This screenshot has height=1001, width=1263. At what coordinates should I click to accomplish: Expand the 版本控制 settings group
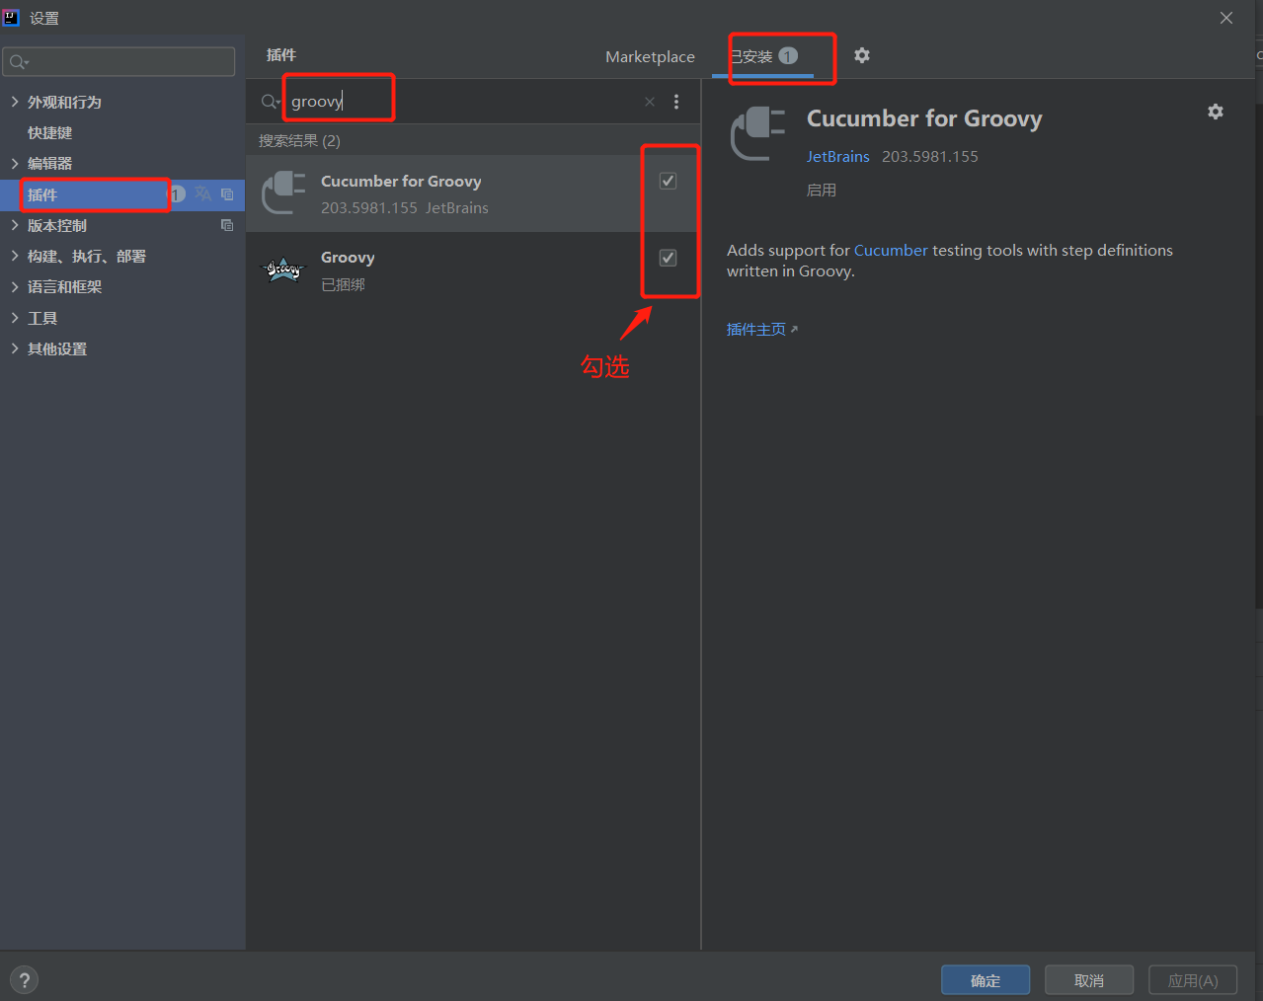tap(14, 225)
